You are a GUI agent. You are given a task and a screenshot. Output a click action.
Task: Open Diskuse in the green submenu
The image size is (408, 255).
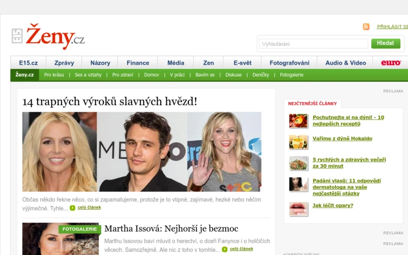coord(234,75)
